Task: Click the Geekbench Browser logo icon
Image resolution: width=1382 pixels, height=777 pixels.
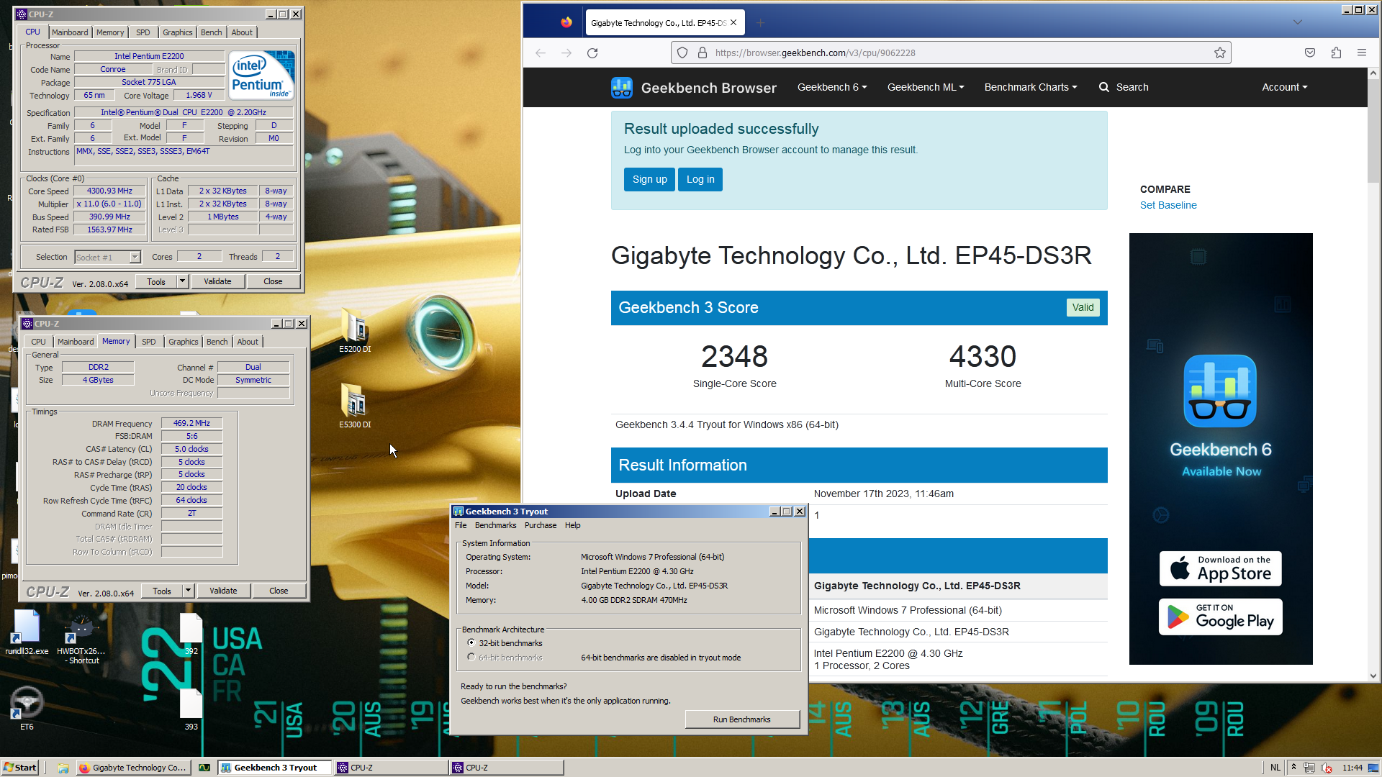Action: click(622, 88)
